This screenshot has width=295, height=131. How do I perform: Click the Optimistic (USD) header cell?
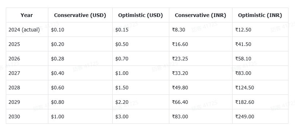(141, 15)
